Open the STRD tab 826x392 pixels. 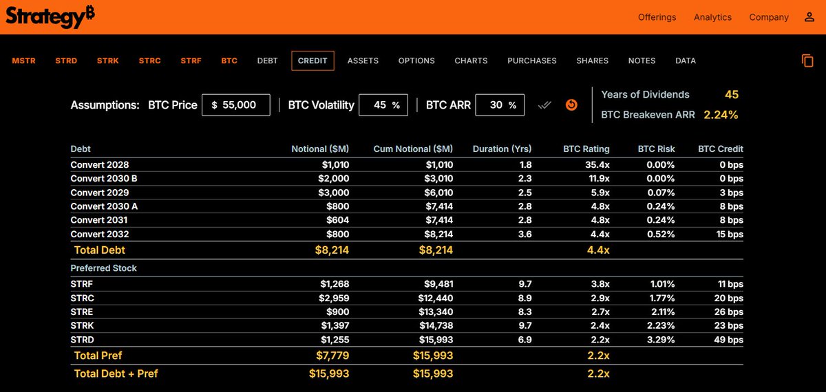(x=66, y=61)
